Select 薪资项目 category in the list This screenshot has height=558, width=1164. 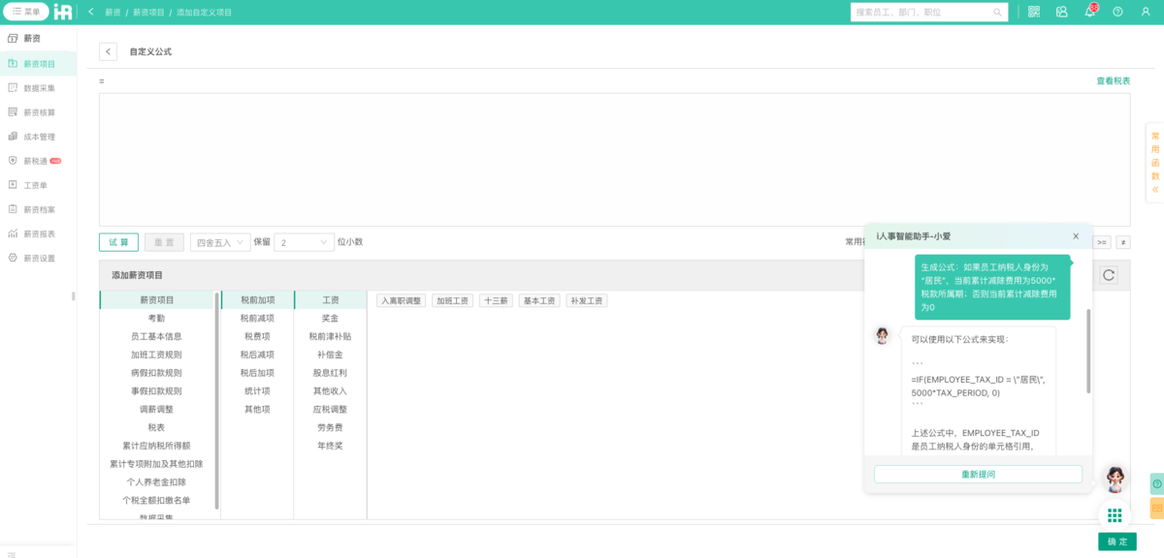tap(156, 300)
